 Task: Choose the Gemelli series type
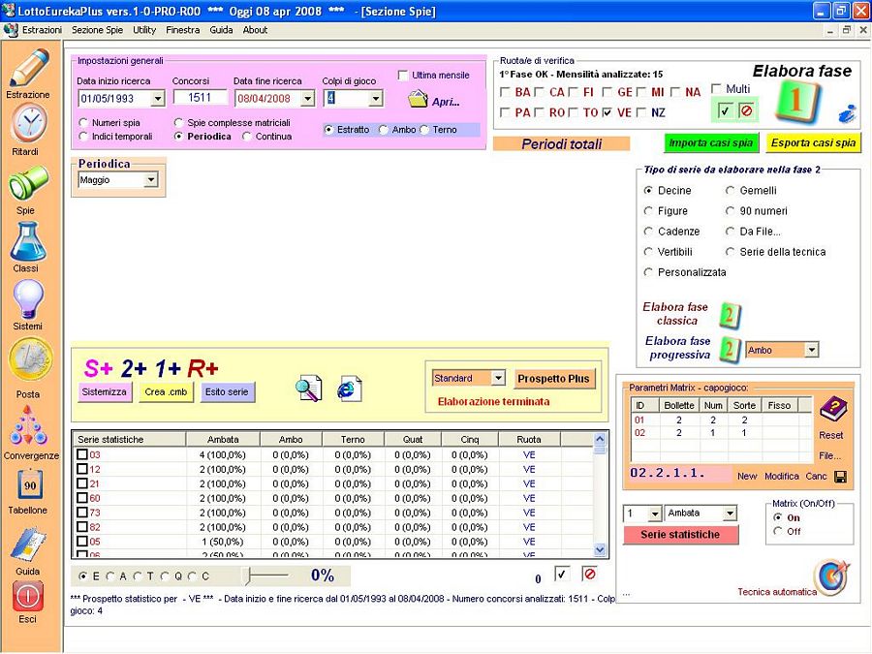730,191
